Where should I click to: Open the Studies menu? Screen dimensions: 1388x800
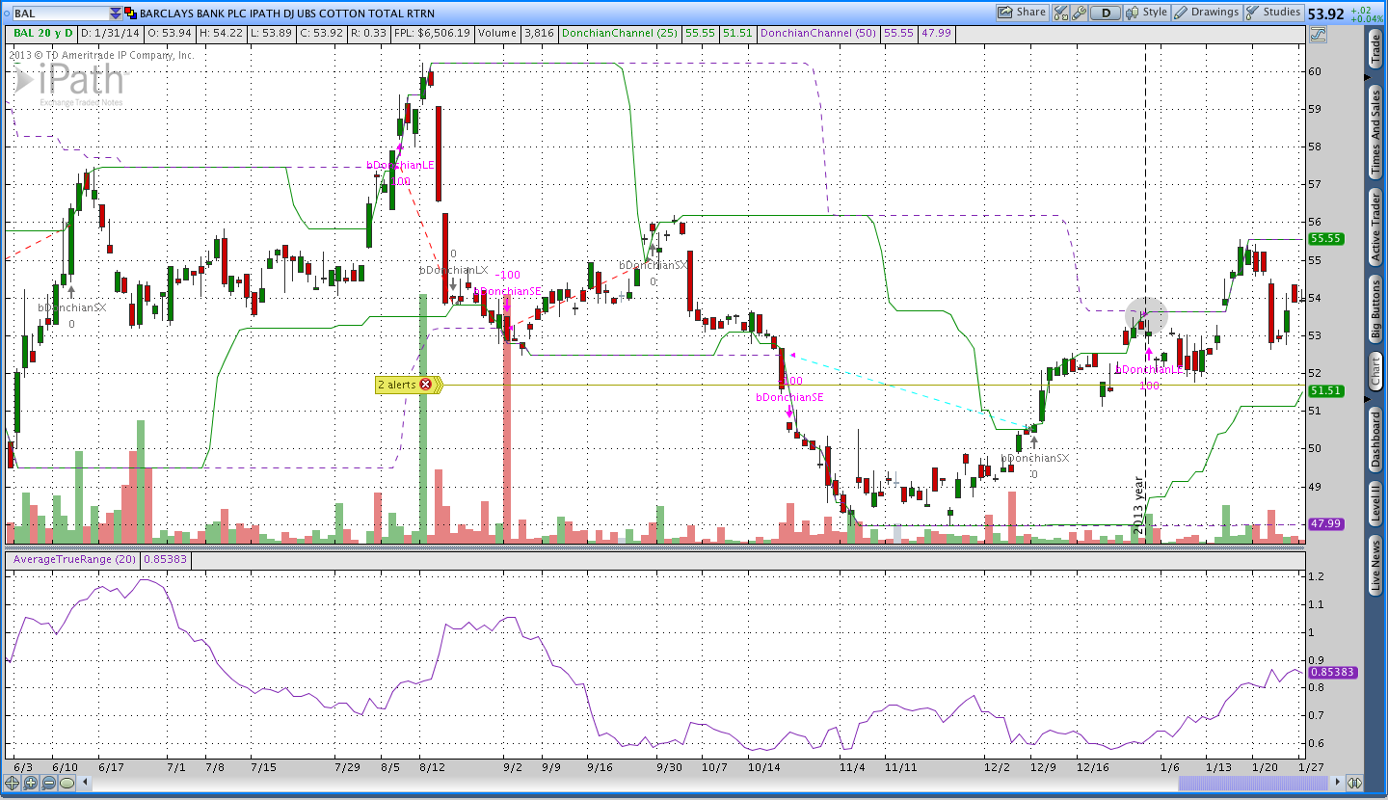click(x=1273, y=13)
